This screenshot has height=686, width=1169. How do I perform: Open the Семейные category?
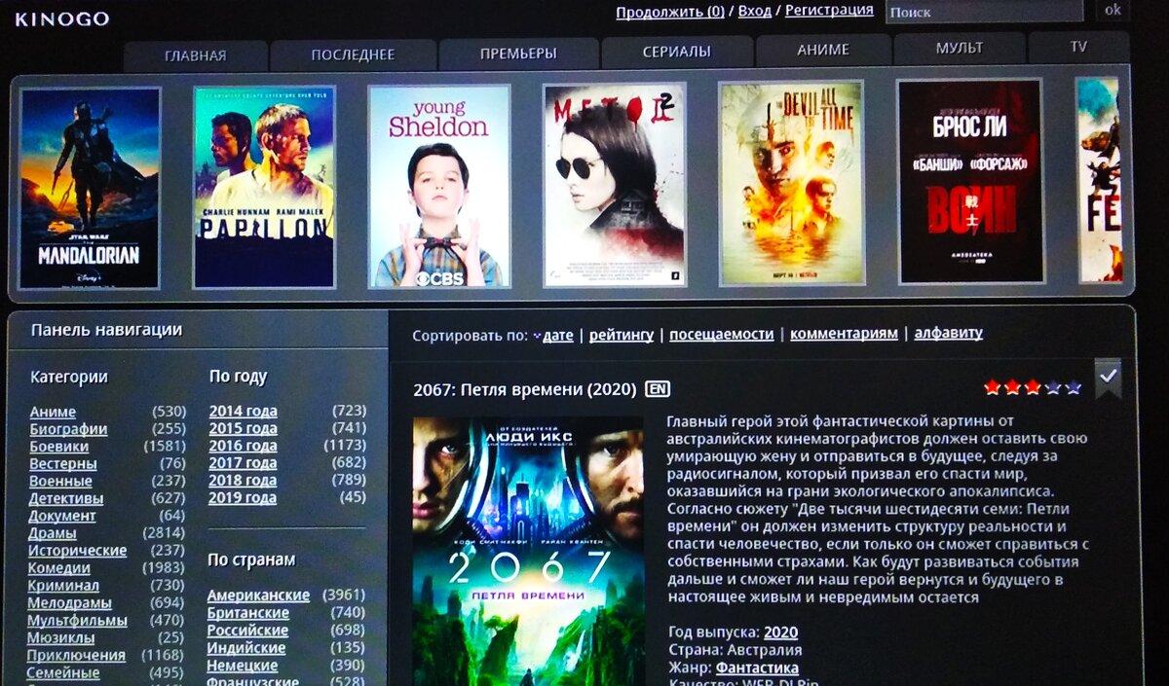click(62, 673)
